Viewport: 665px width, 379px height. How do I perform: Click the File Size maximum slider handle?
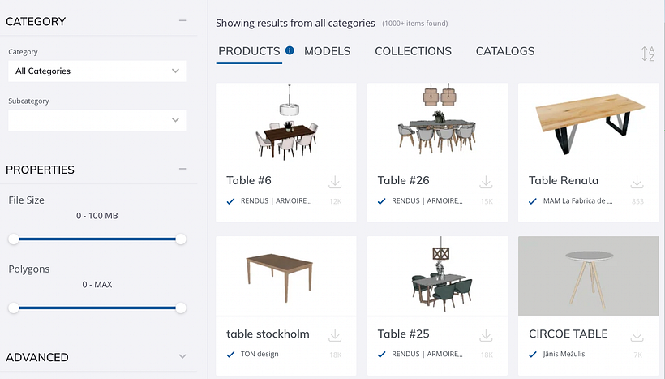pyautogui.click(x=181, y=239)
